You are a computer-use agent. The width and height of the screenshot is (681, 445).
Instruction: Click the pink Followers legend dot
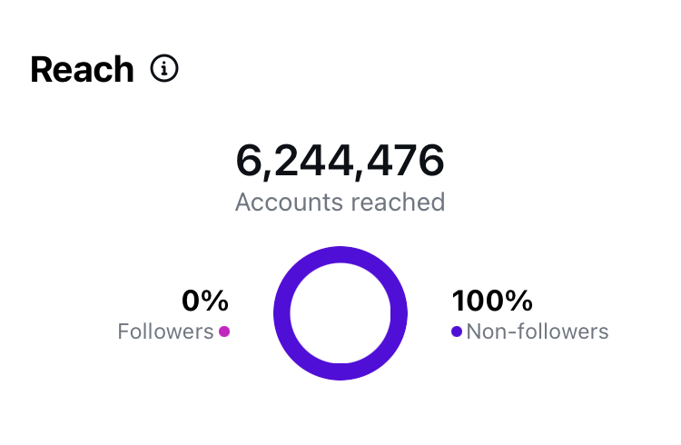[x=224, y=331]
